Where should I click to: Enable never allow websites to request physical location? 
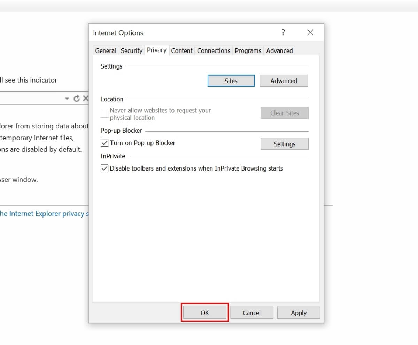point(104,113)
